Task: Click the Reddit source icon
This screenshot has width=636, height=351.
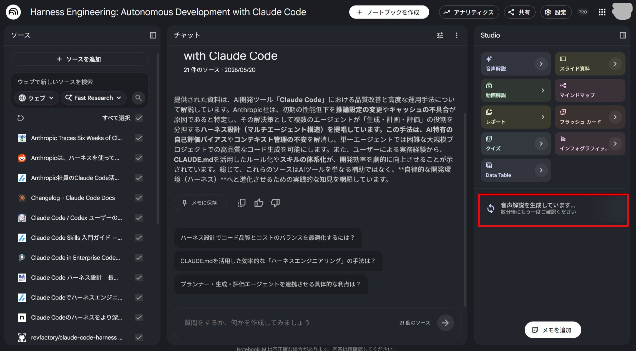Action: [x=22, y=158]
